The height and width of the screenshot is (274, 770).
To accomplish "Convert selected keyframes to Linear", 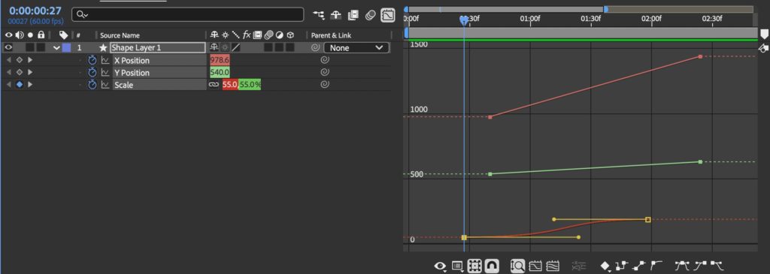I will (x=639, y=266).
